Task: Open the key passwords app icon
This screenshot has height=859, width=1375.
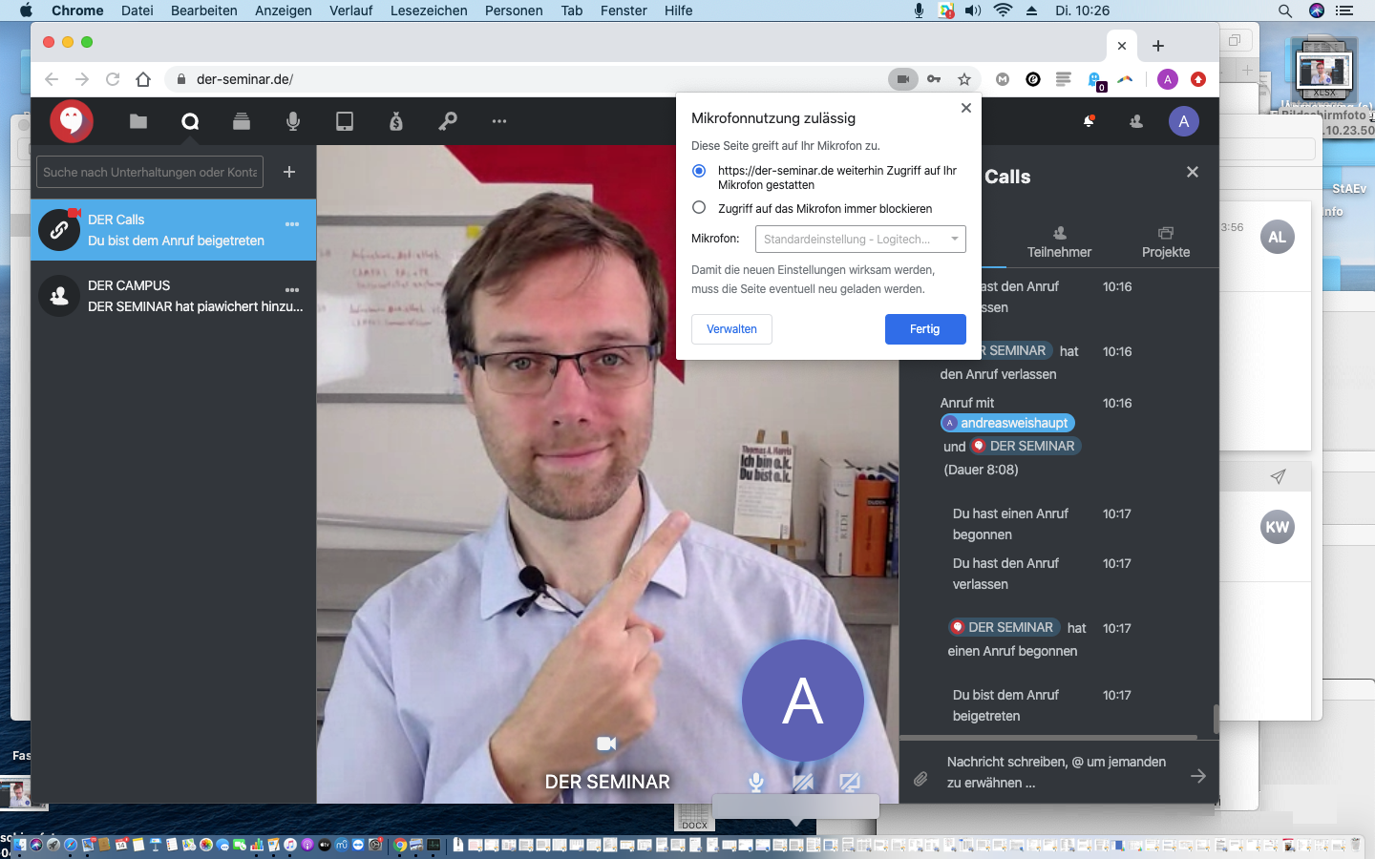Action: click(447, 121)
